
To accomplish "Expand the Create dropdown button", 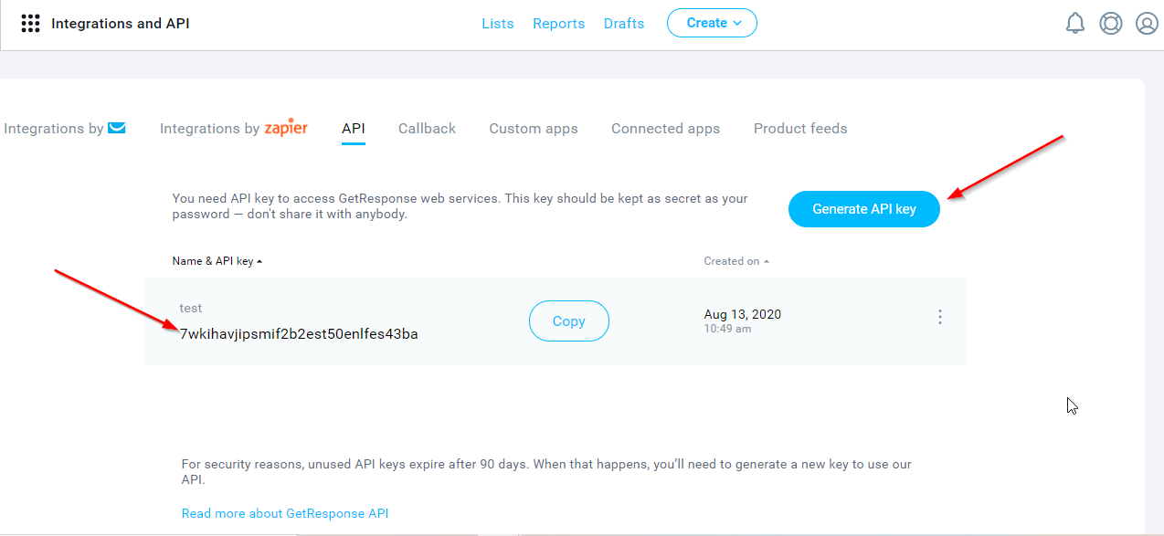I will pos(712,23).
